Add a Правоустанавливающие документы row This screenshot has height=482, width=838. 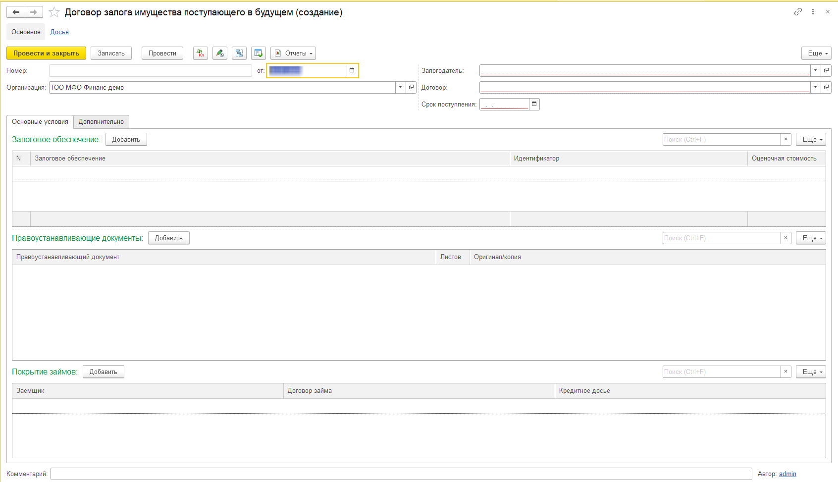pyautogui.click(x=169, y=238)
